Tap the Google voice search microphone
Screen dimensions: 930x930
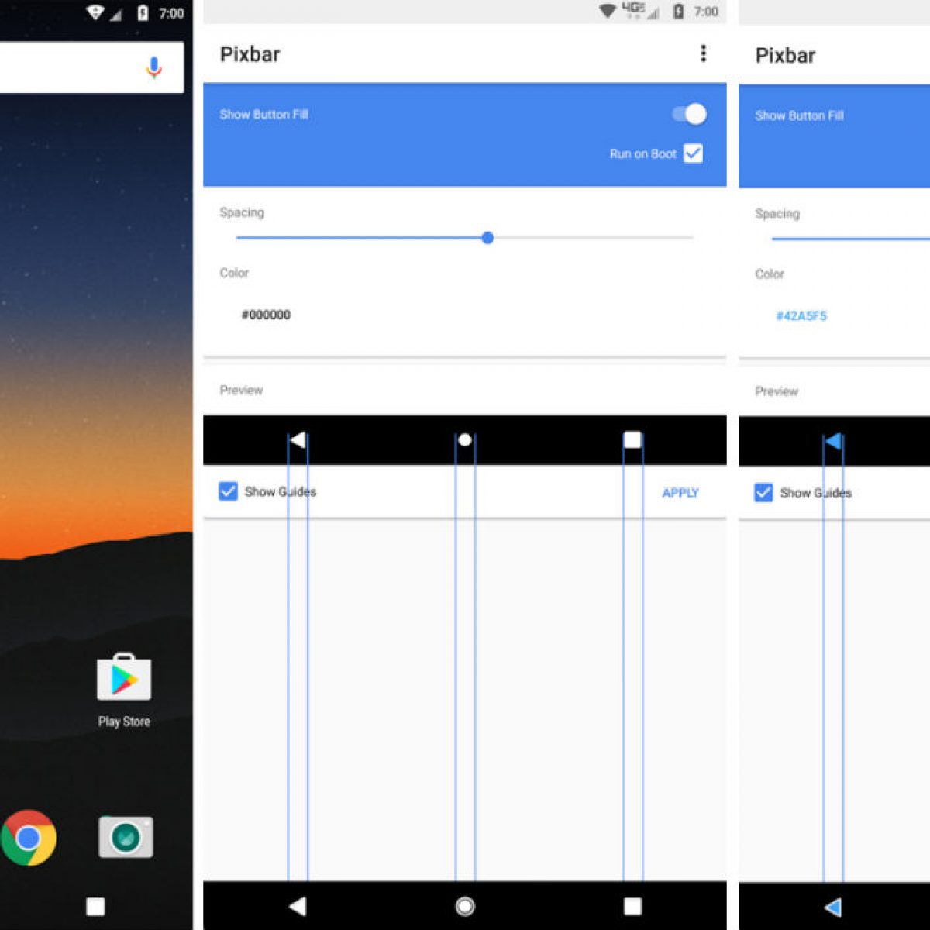coord(153,68)
